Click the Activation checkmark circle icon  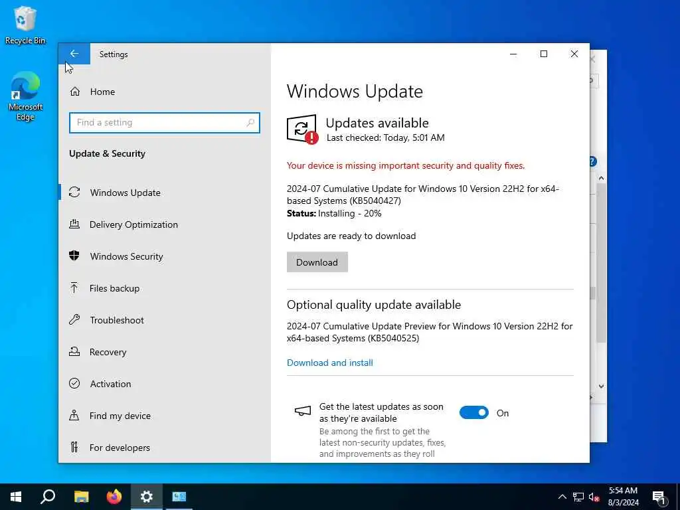(74, 383)
